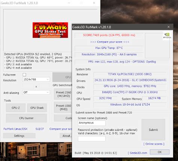Click the Build: [May 15 2018] text
The height and width of the screenshot is (161, 178).
coord(96,153)
